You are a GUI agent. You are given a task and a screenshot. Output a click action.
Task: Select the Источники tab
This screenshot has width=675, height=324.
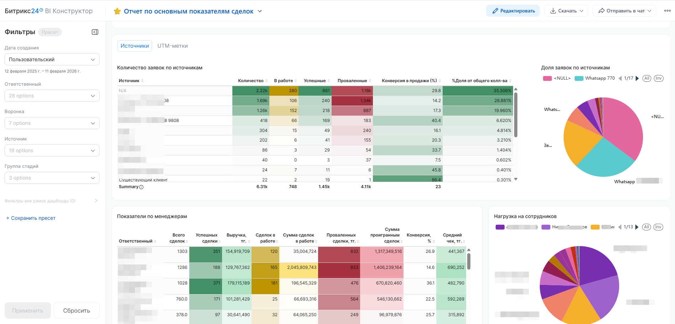pos(135,46)
